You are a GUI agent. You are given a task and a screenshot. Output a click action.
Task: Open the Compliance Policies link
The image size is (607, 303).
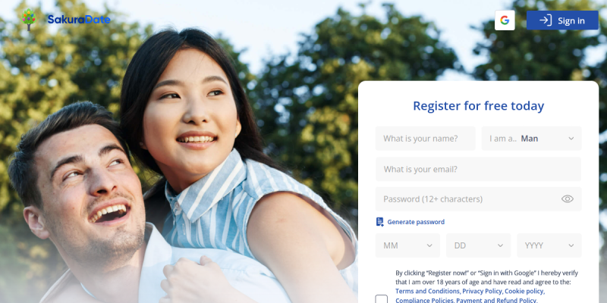pyautogui.click(x=424, y=300)
